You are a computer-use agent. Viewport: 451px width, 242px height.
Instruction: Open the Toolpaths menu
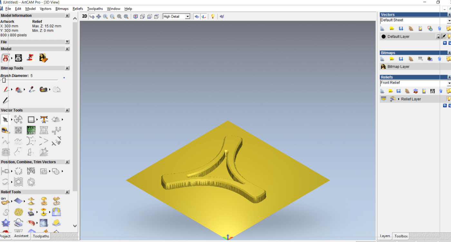pyautogui.click(x=95, y=9)
